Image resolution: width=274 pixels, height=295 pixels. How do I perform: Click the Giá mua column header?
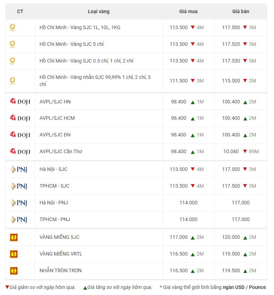[188, 11]
